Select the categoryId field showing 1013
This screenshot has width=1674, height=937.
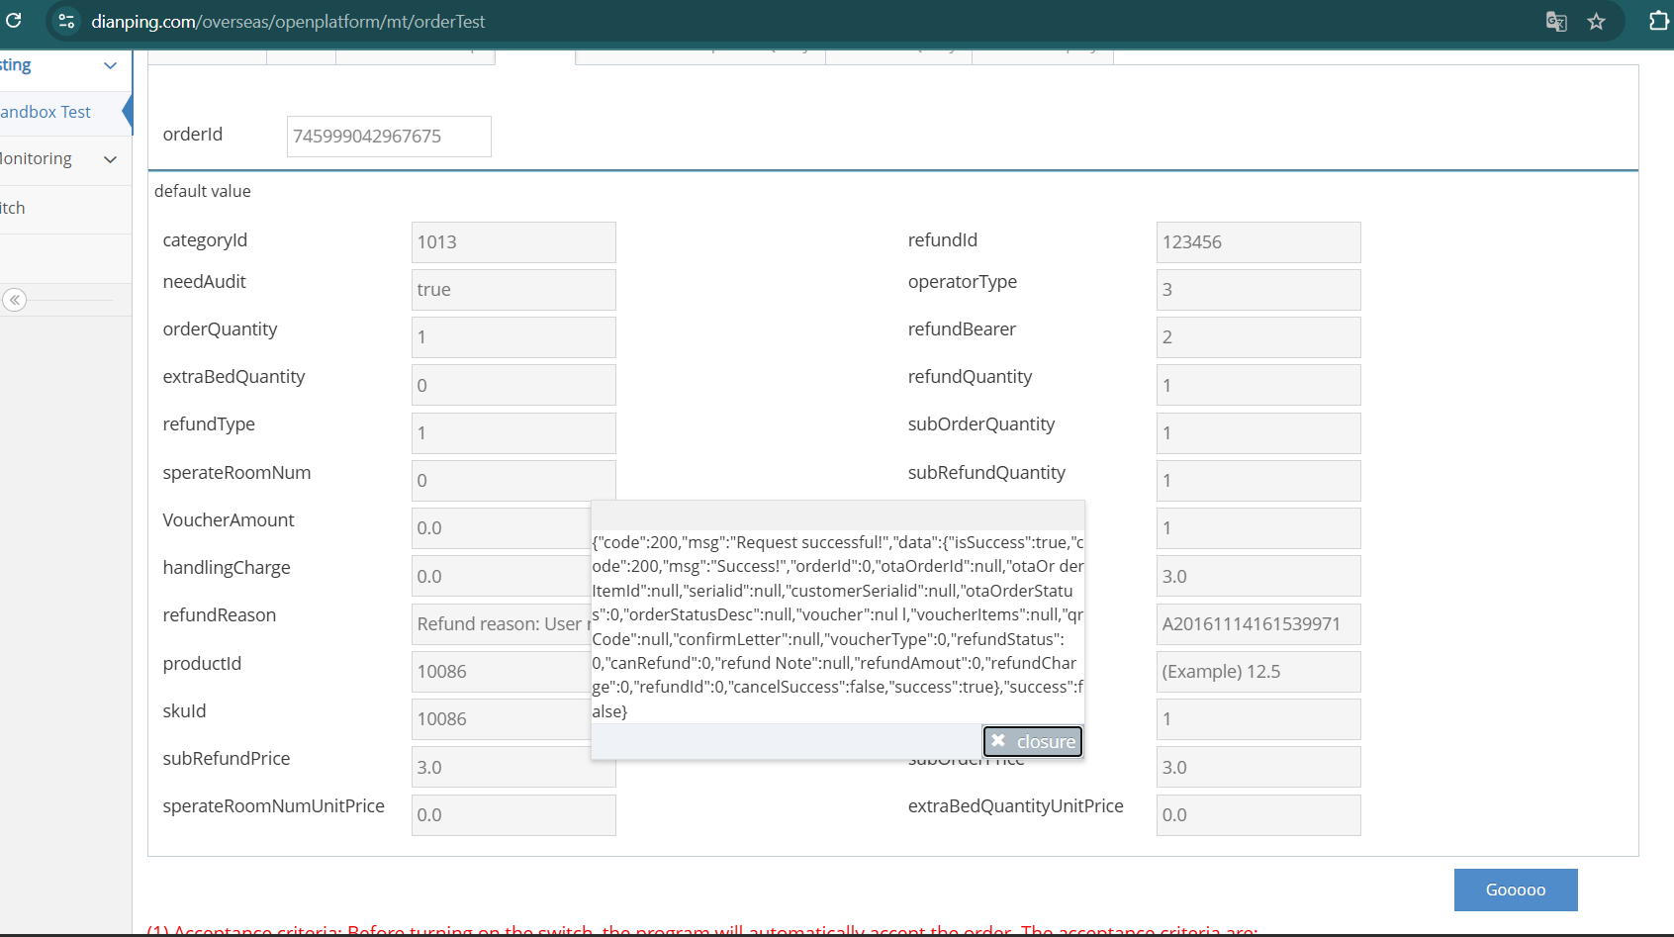pos(512,242)
